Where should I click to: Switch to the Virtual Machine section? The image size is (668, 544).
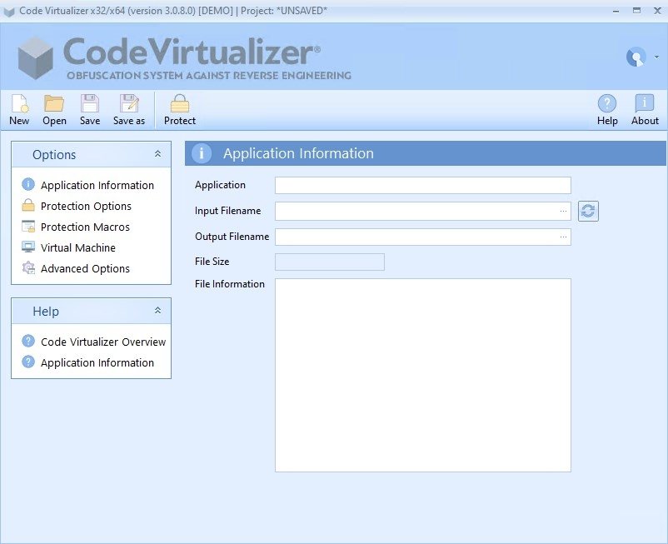(x=68, y=248)
